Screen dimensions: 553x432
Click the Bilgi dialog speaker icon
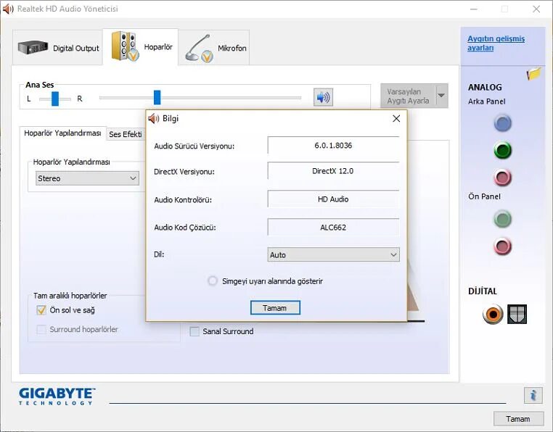pyautogui.click(x=153, y=119)
